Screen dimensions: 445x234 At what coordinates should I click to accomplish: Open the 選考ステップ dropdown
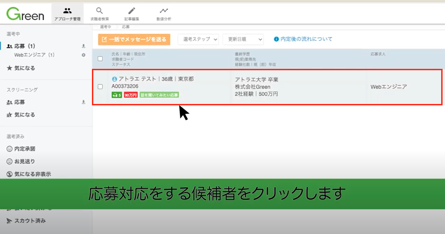(x=198, y=39)
